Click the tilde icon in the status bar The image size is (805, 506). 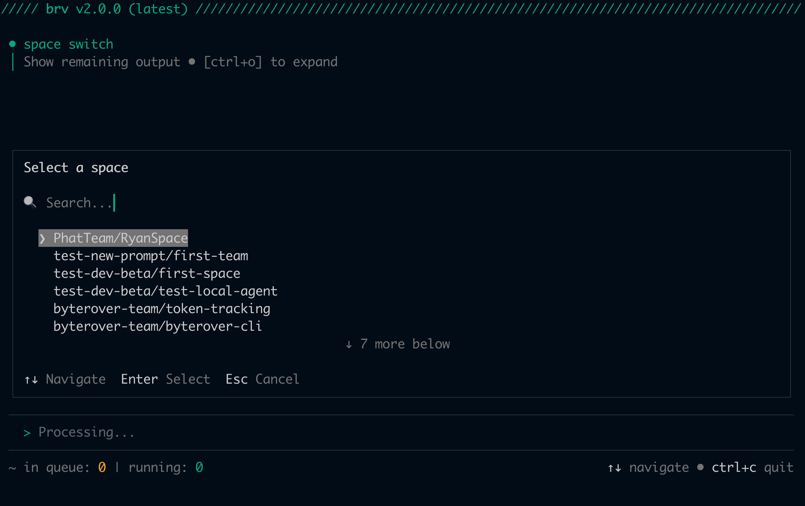12,468
